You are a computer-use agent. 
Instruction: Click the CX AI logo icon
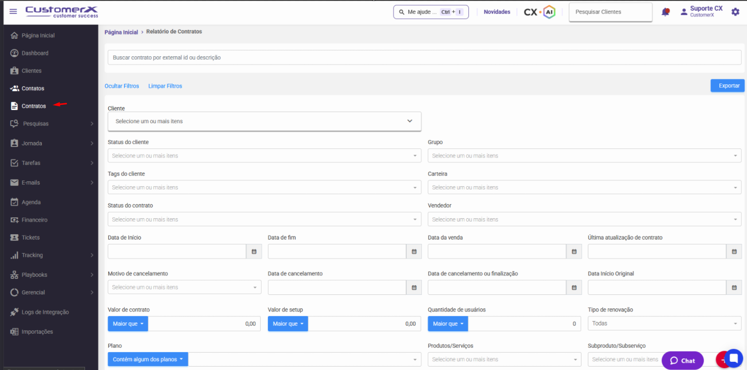(539, 12)
